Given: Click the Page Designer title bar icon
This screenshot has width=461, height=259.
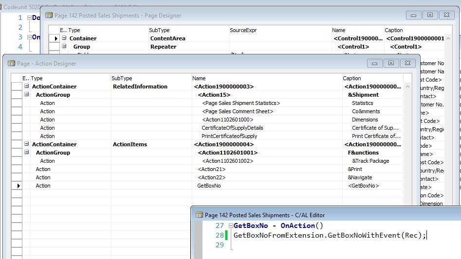Looking at the screenshot, I should [49, 15].
